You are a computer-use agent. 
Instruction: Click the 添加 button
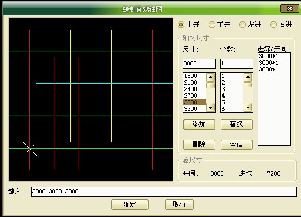[x=199, y=124]
